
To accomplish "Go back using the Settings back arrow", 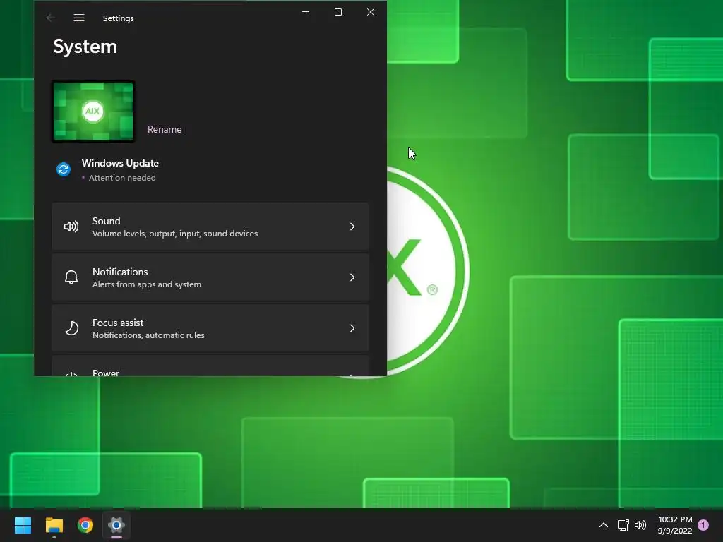I will point(51,18).
